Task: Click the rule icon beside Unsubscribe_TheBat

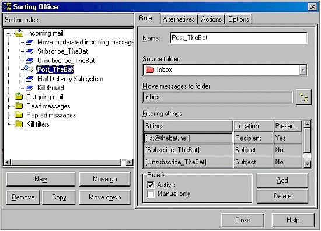Action: pyautogui.click(x=30, y=61)
